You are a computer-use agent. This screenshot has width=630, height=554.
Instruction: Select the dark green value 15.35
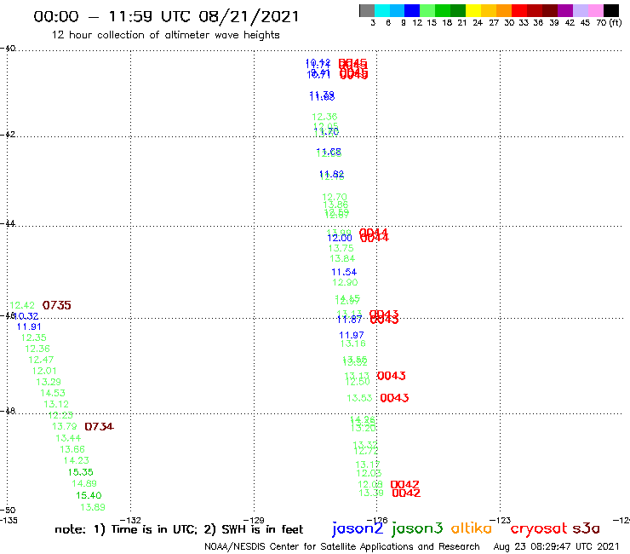pos(80,472)
